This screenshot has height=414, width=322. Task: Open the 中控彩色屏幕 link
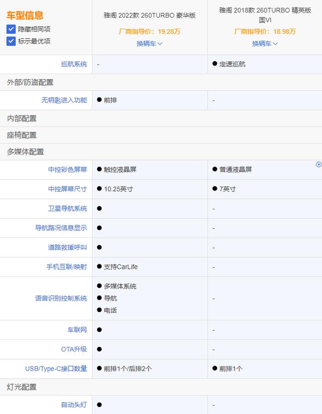(x=67, y=169)
